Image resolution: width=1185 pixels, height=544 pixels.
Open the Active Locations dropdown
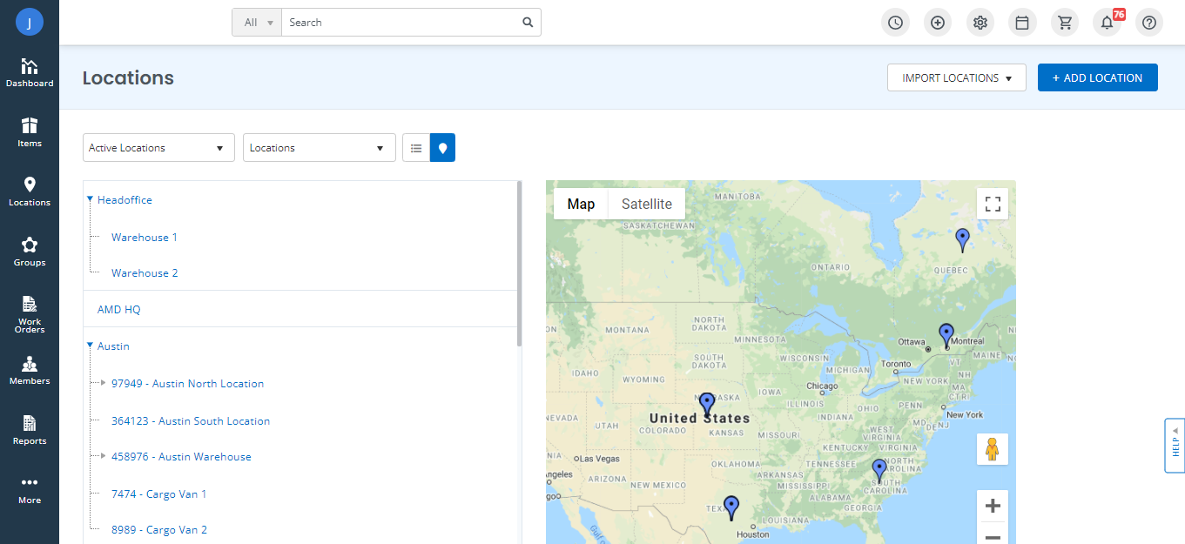(158, 148)
